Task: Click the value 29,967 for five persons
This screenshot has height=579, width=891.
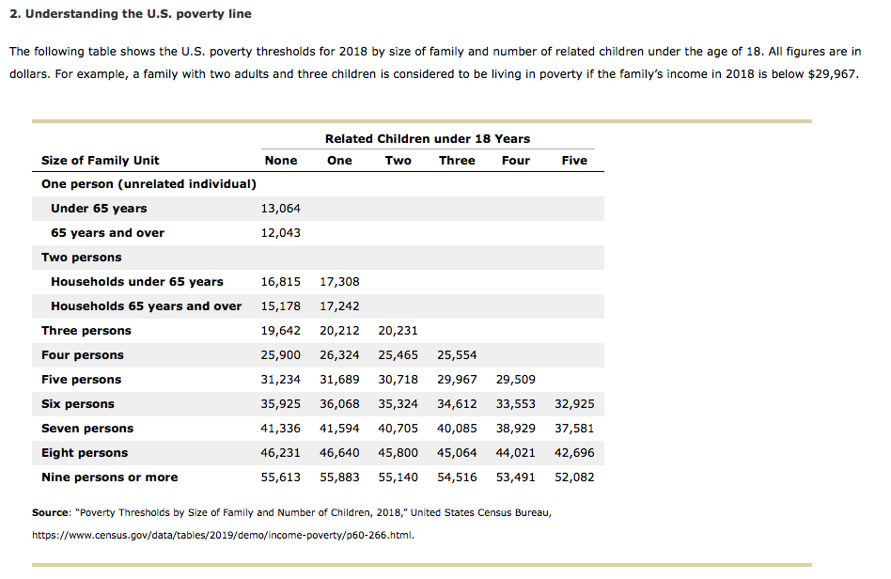Action: click(457, 380)
